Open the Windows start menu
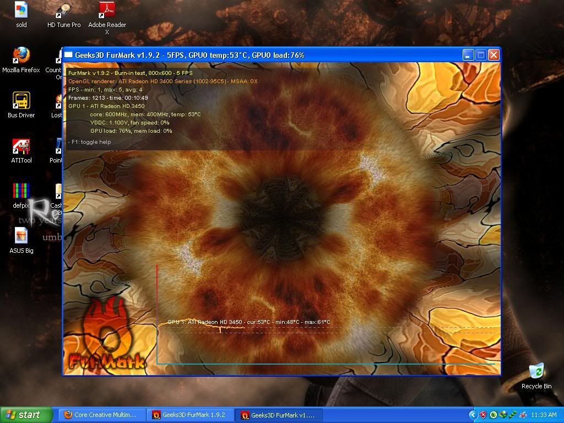Screen dimensions: 564x423 click(26, 415)
